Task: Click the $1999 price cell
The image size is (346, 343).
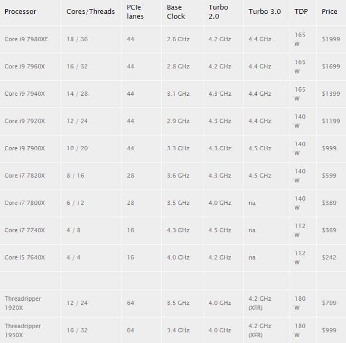Action: [x=331, y=39]
